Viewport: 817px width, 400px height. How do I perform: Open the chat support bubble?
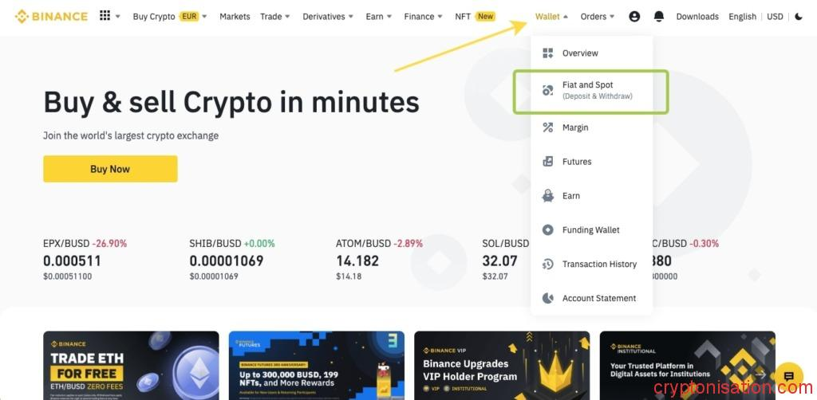788,376
